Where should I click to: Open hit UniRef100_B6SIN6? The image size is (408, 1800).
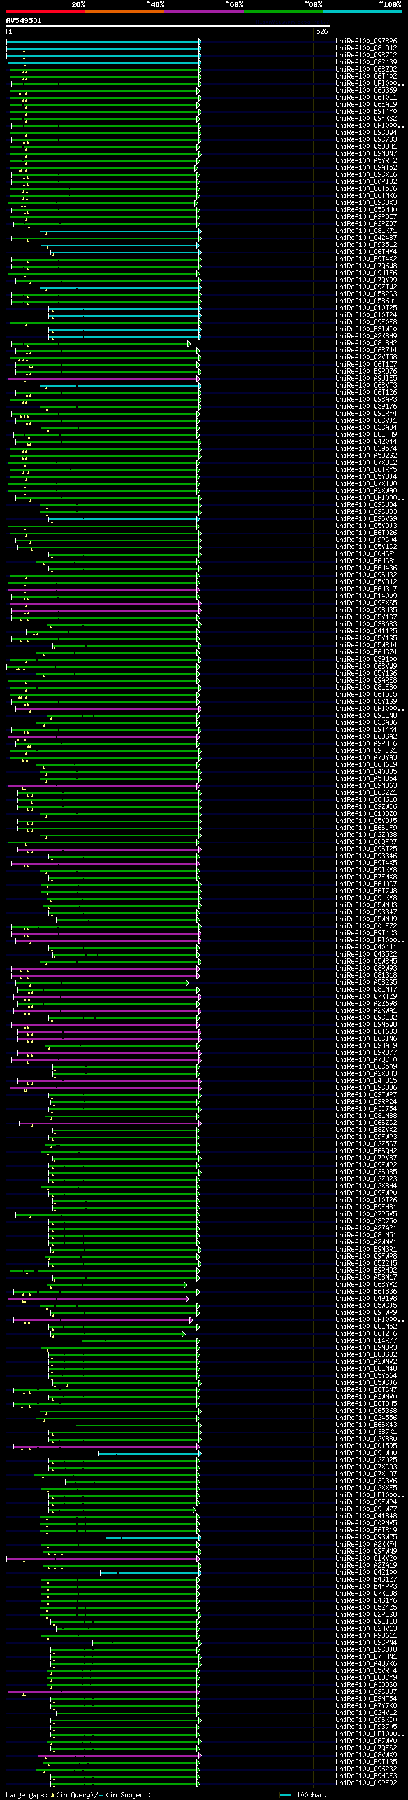(x=366, y=1038)
